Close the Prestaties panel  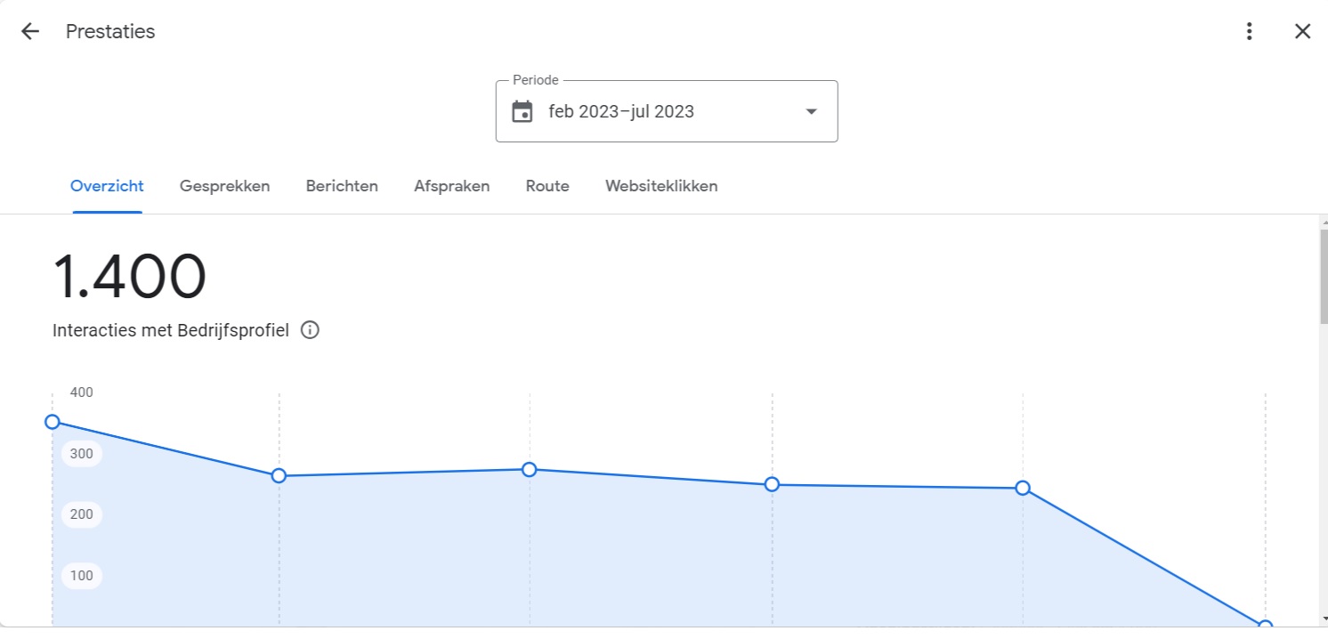(x=1302, y=32)
